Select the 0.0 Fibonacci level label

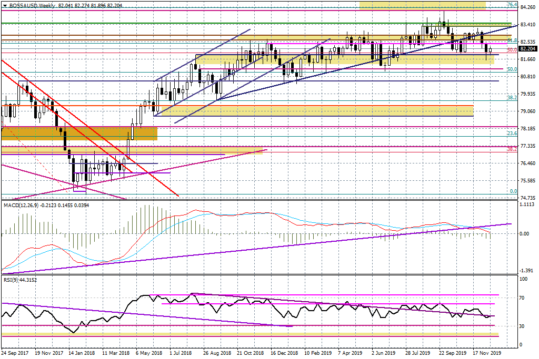coord(513,191)
